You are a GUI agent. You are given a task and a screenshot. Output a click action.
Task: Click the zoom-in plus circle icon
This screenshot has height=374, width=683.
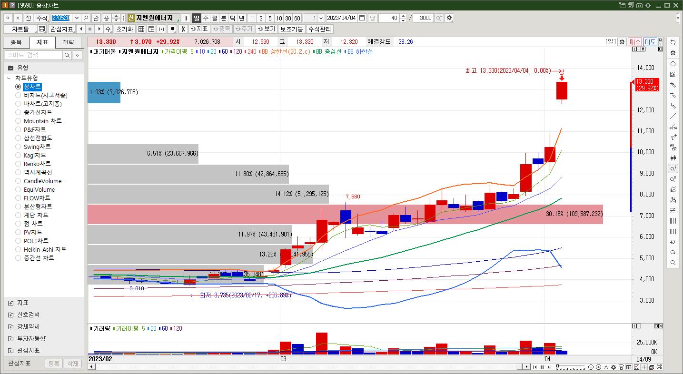pos(598,367)
